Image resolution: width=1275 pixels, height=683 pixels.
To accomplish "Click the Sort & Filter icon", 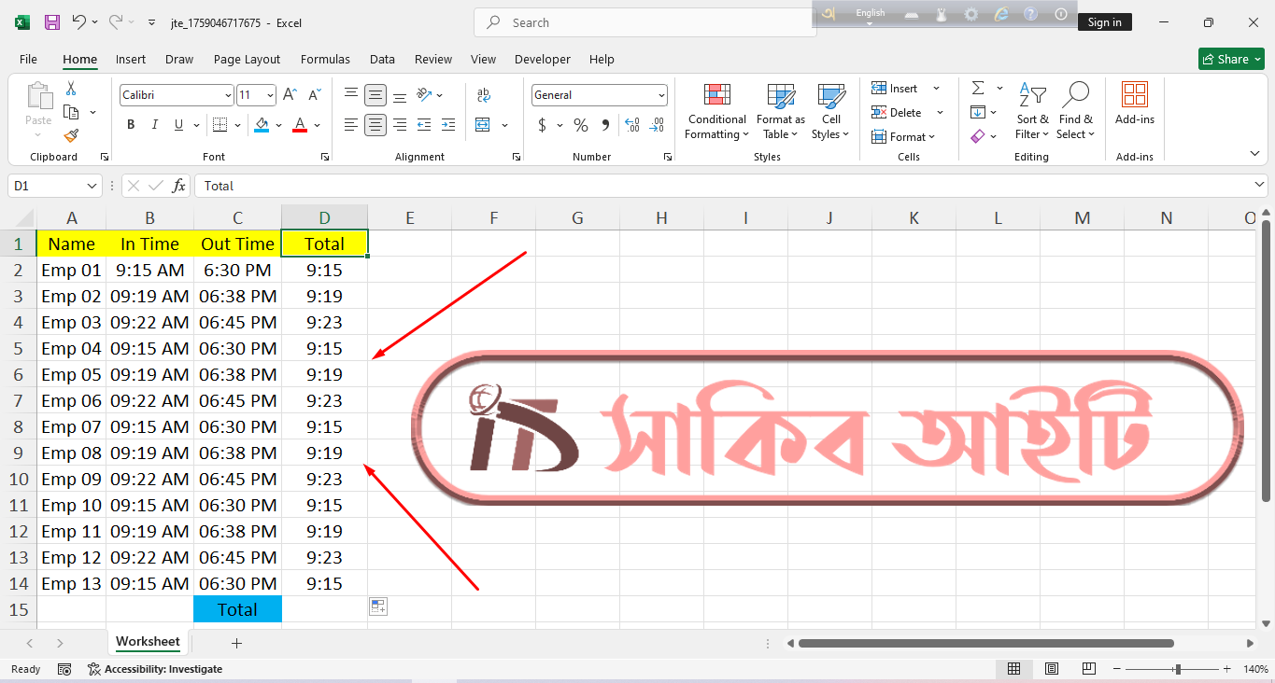I will (x=1032, y=95).
